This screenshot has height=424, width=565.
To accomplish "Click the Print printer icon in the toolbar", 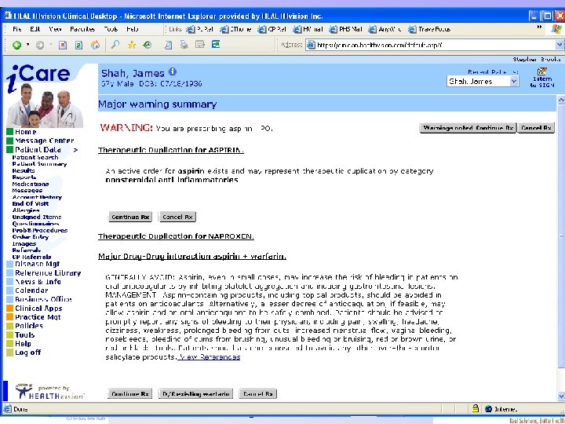I will click(184, 45).
